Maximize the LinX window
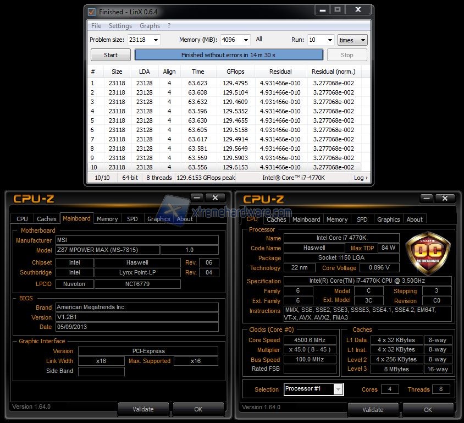464x423 pixels. [x=338, y=10]
